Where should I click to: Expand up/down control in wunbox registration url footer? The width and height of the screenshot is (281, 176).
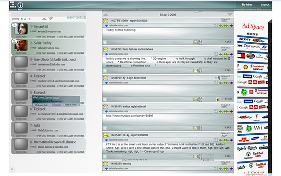pyautogui.click(x=201, y=128)
